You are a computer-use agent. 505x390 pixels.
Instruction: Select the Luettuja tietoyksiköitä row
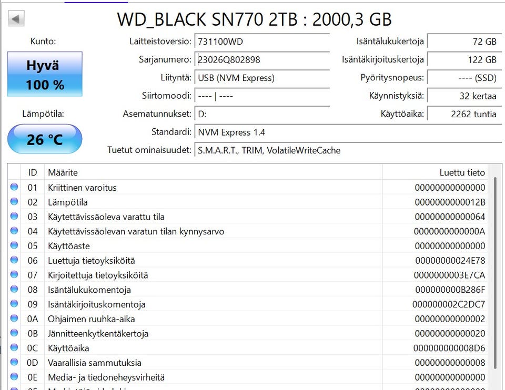coord(248,260)
